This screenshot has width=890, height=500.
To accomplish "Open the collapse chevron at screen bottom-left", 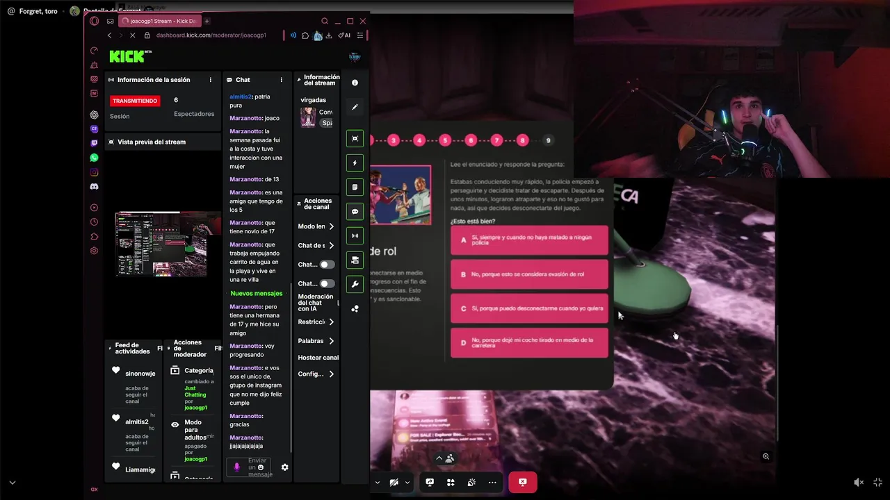I will pos(12,483).
